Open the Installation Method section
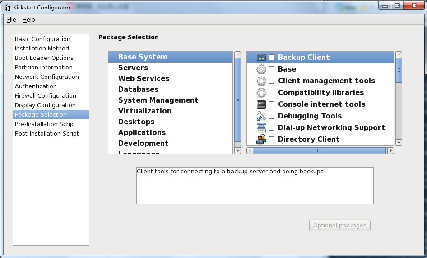 tap(51, 48)
